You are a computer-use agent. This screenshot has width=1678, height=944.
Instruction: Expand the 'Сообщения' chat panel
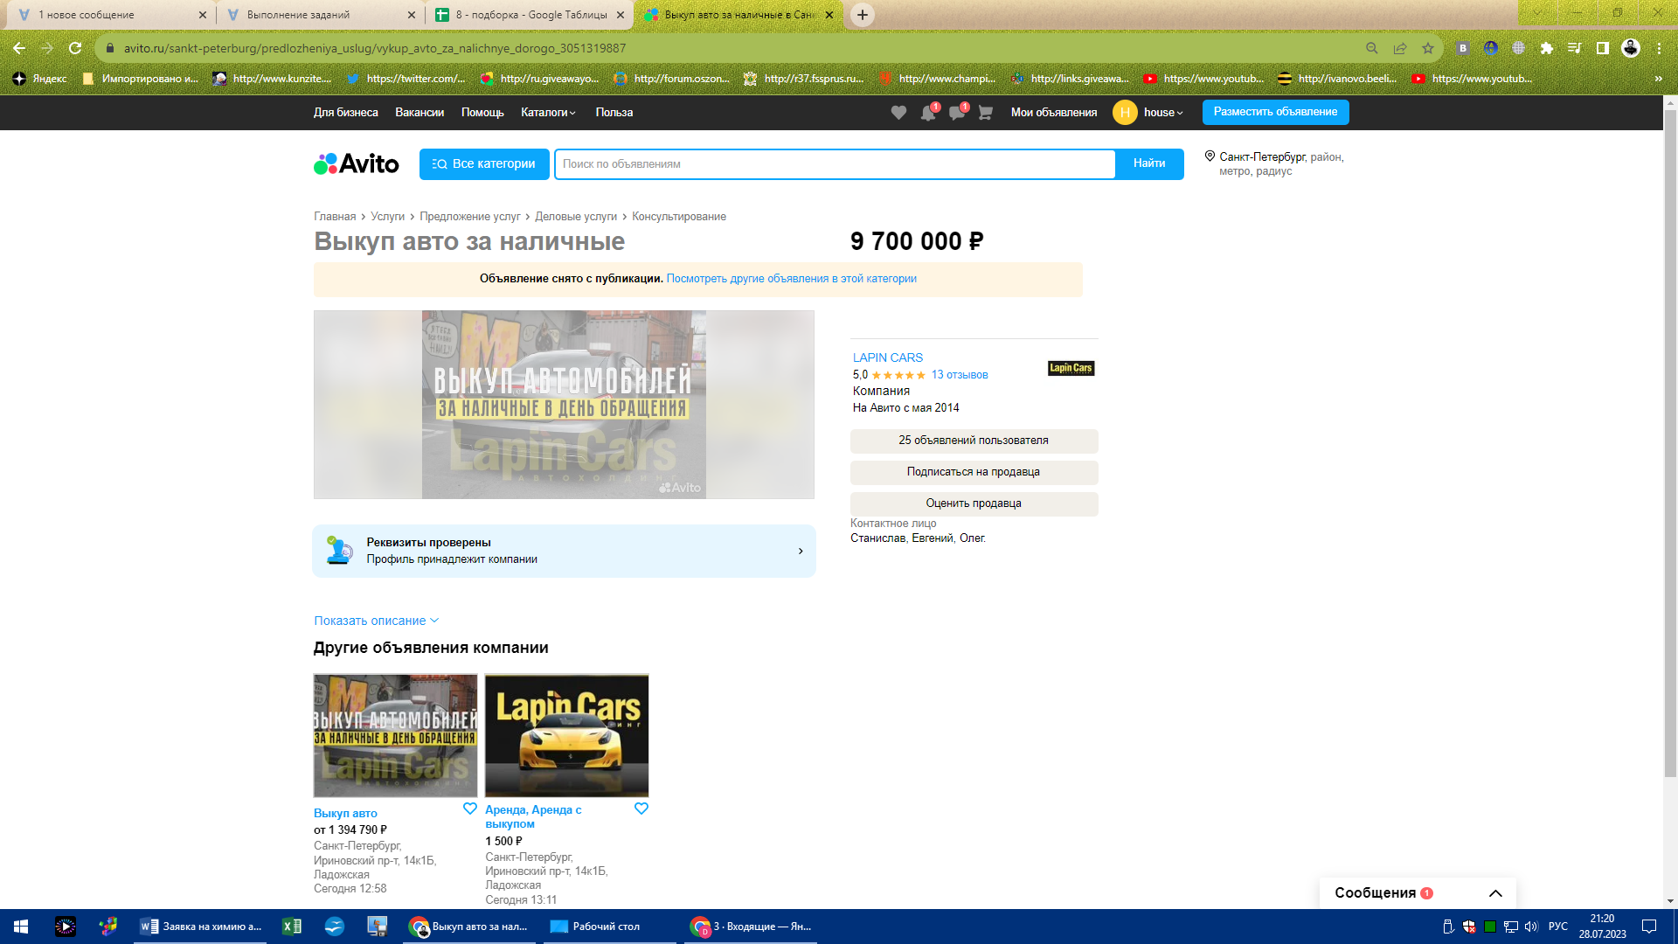coord(1495,893)
